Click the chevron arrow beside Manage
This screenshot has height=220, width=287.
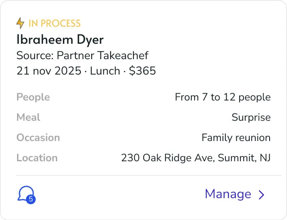(x=261, y=194)
